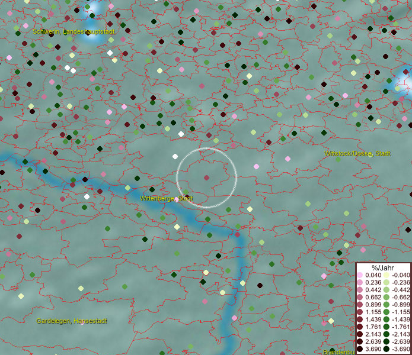Screen dimensions: 412x355
Task: Click the -0.899 green legend dot
Action: click(387, 305)
